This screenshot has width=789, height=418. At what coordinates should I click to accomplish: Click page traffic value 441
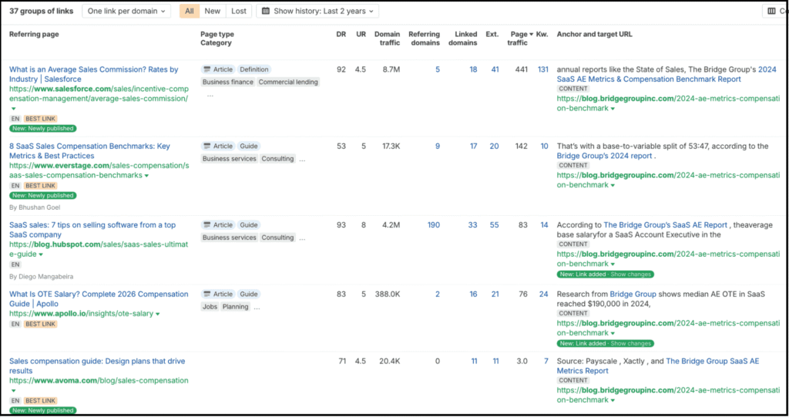(522, 69)
